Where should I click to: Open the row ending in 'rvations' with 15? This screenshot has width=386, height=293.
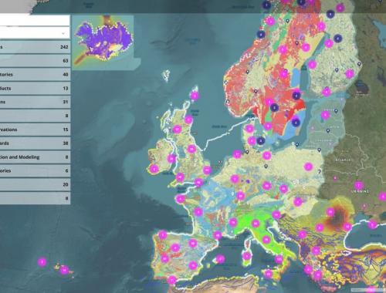click(x=35, y=130)
